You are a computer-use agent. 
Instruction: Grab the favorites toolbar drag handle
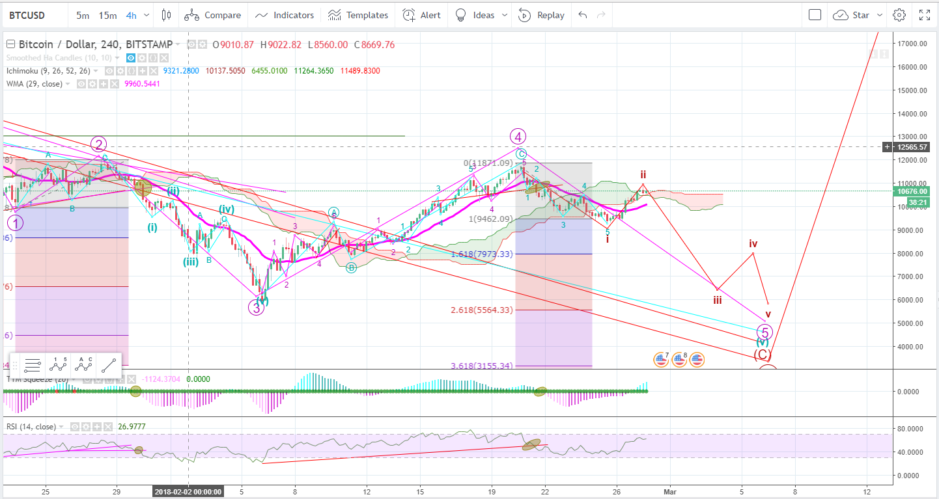tap(15, 365)
